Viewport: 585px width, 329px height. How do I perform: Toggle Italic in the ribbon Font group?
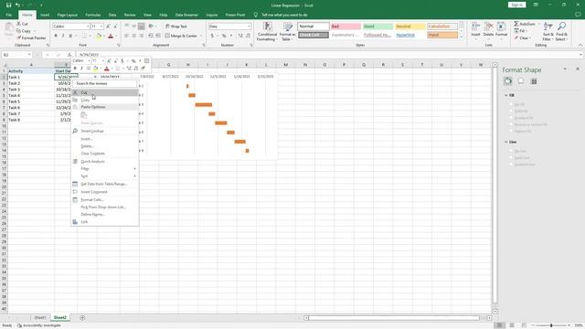(63, 36)
